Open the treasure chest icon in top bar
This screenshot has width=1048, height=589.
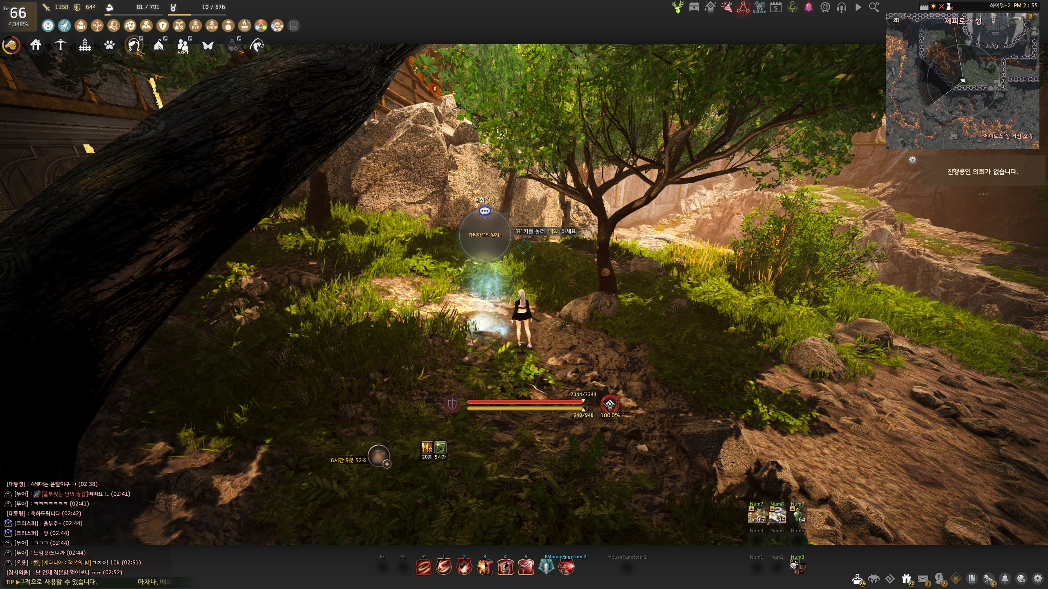(694, 7)
